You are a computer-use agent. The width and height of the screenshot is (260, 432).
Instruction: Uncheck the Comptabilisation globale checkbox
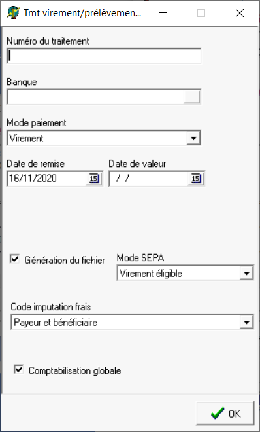pyautogui.click(x=18, y=370)
